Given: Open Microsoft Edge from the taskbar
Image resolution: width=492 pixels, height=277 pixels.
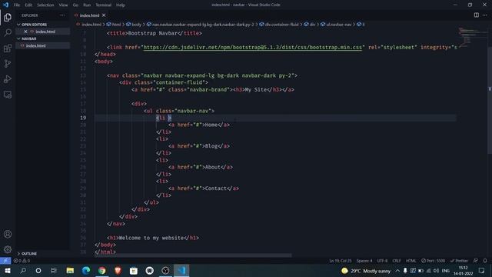Looking at the screenshot, I should (86, 270).
